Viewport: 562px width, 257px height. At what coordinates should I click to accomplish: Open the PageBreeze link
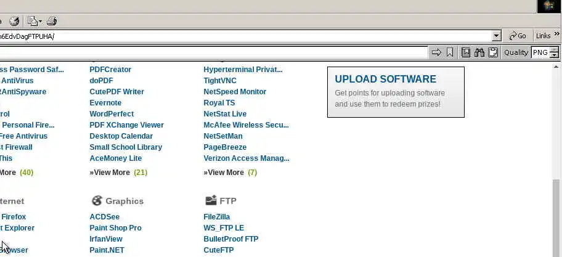tap(225, 147)
